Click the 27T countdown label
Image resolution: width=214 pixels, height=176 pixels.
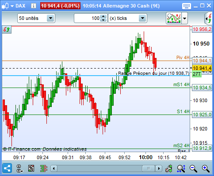point(197,74)
